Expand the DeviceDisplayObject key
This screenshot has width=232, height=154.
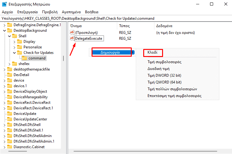[4, 92]
